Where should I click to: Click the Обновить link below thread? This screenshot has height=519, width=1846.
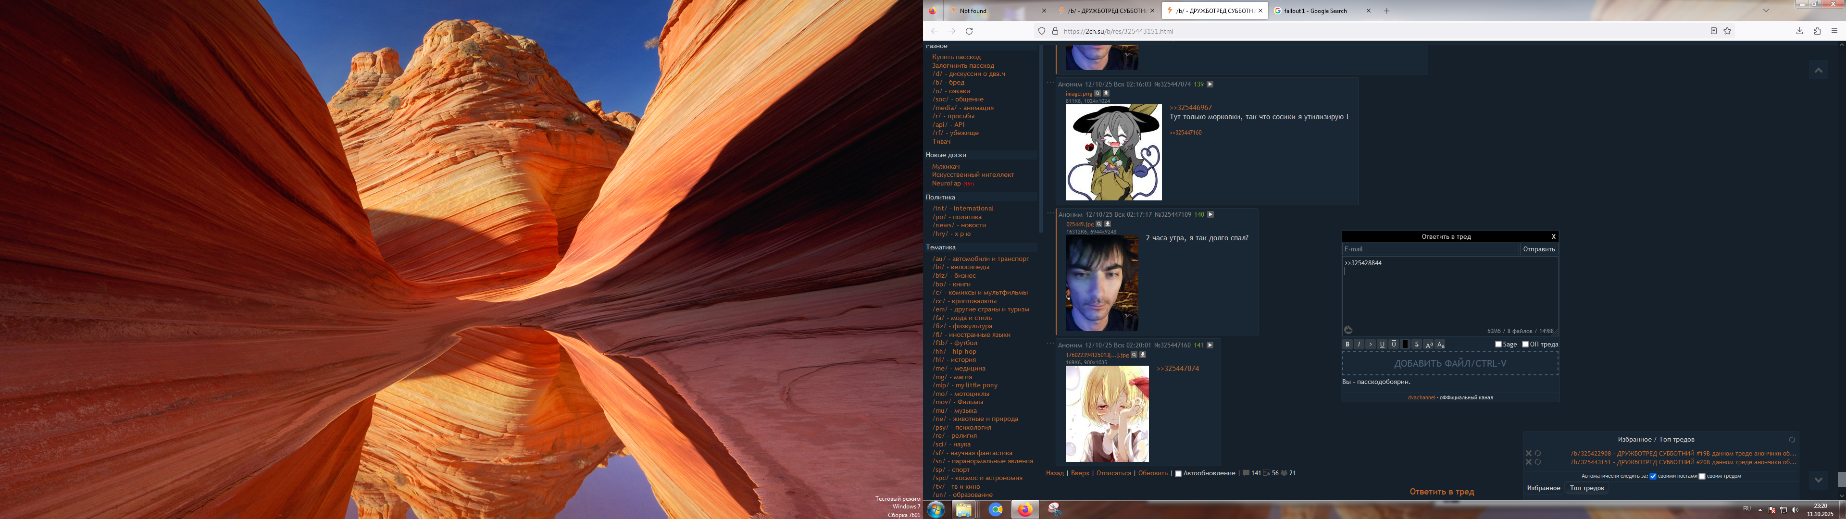tap(1153, 473)
